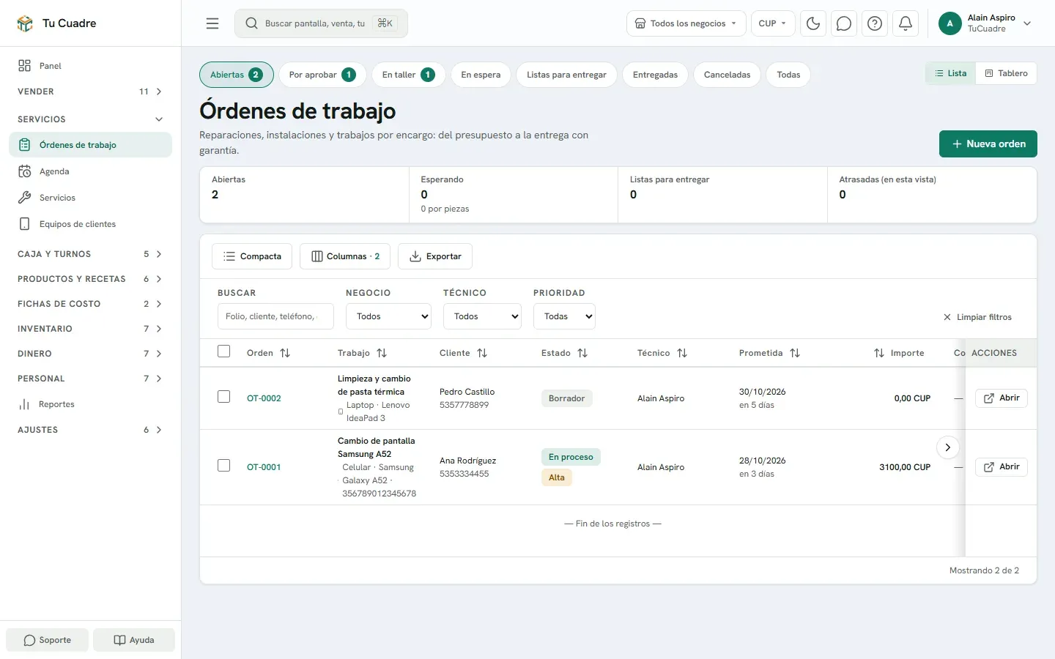Check the OT-0001 row checkbox

pos(224,466)
